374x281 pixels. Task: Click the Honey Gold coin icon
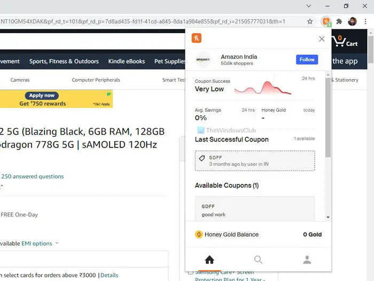pyautogui.click(x=199, y=235)
